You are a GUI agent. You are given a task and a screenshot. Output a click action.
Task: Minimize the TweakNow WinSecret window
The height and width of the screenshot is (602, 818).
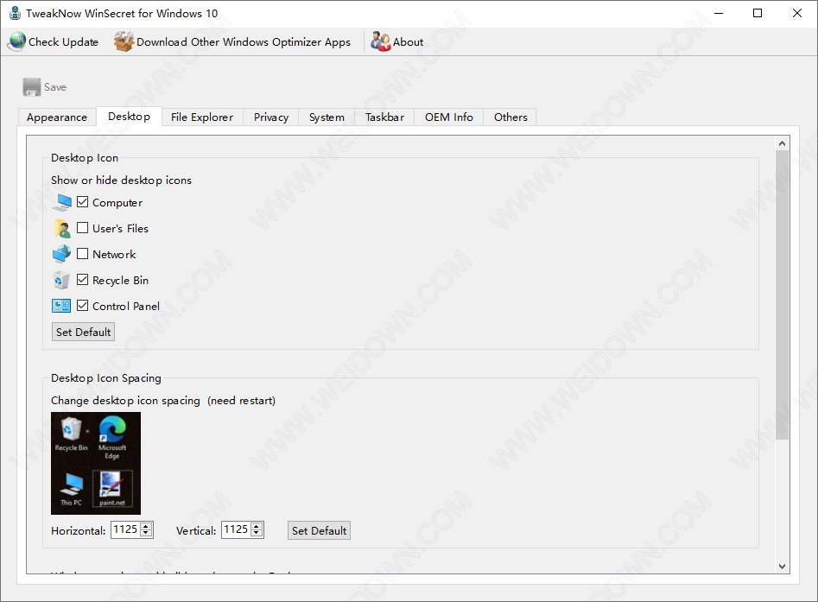719,13
